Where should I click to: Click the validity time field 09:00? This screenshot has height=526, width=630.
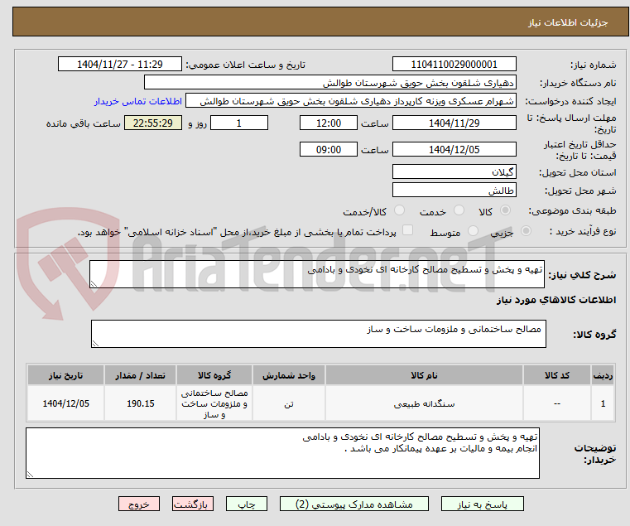point(329,150)
